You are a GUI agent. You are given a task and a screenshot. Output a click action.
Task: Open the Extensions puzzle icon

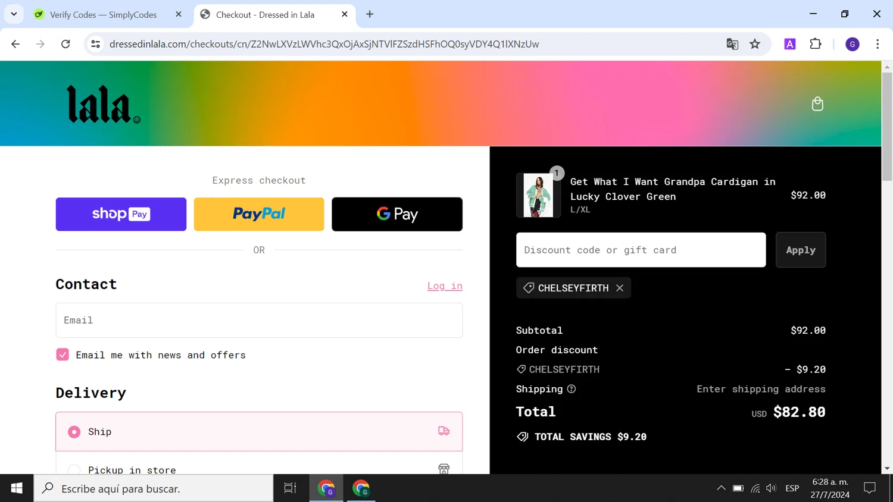(816, 44)
